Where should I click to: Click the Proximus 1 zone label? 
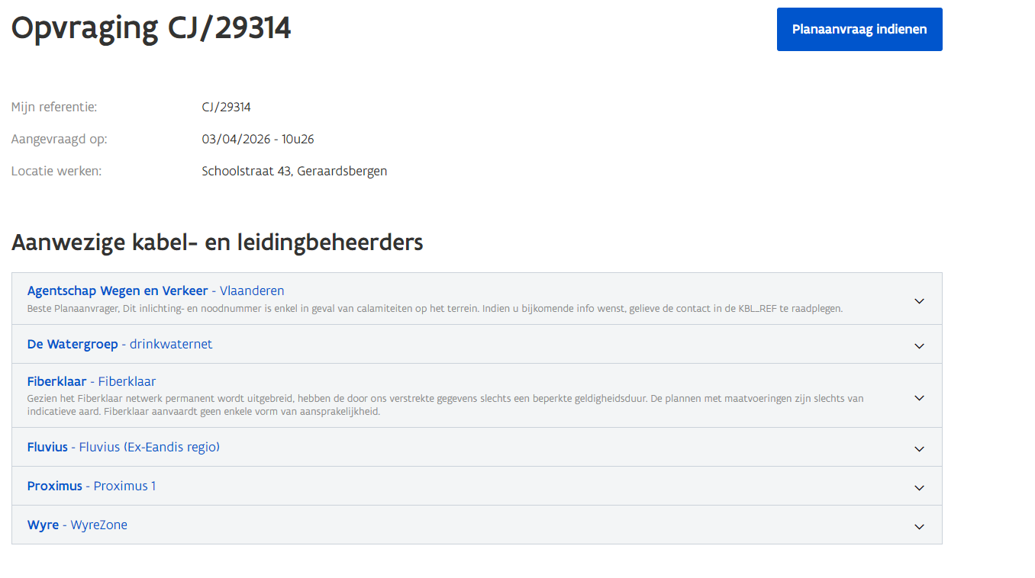tap(124, 486)
